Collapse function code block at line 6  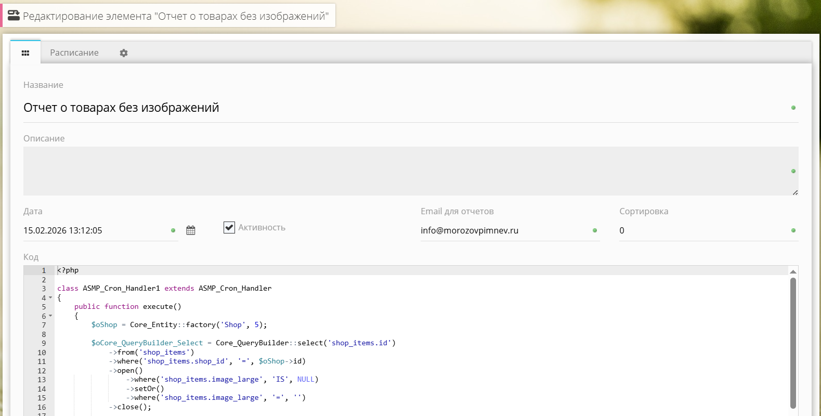(x=50, y=316)
